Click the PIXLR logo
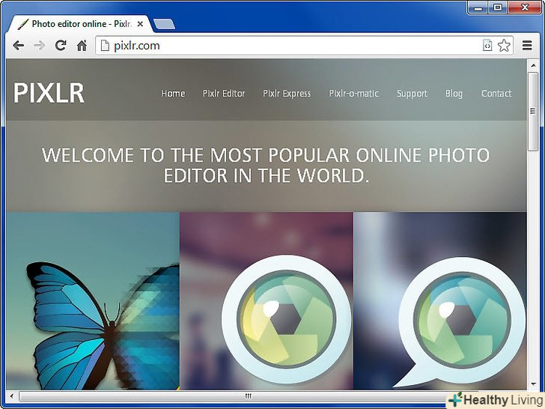Screen dimensions: 545x409 coord(49,93)
